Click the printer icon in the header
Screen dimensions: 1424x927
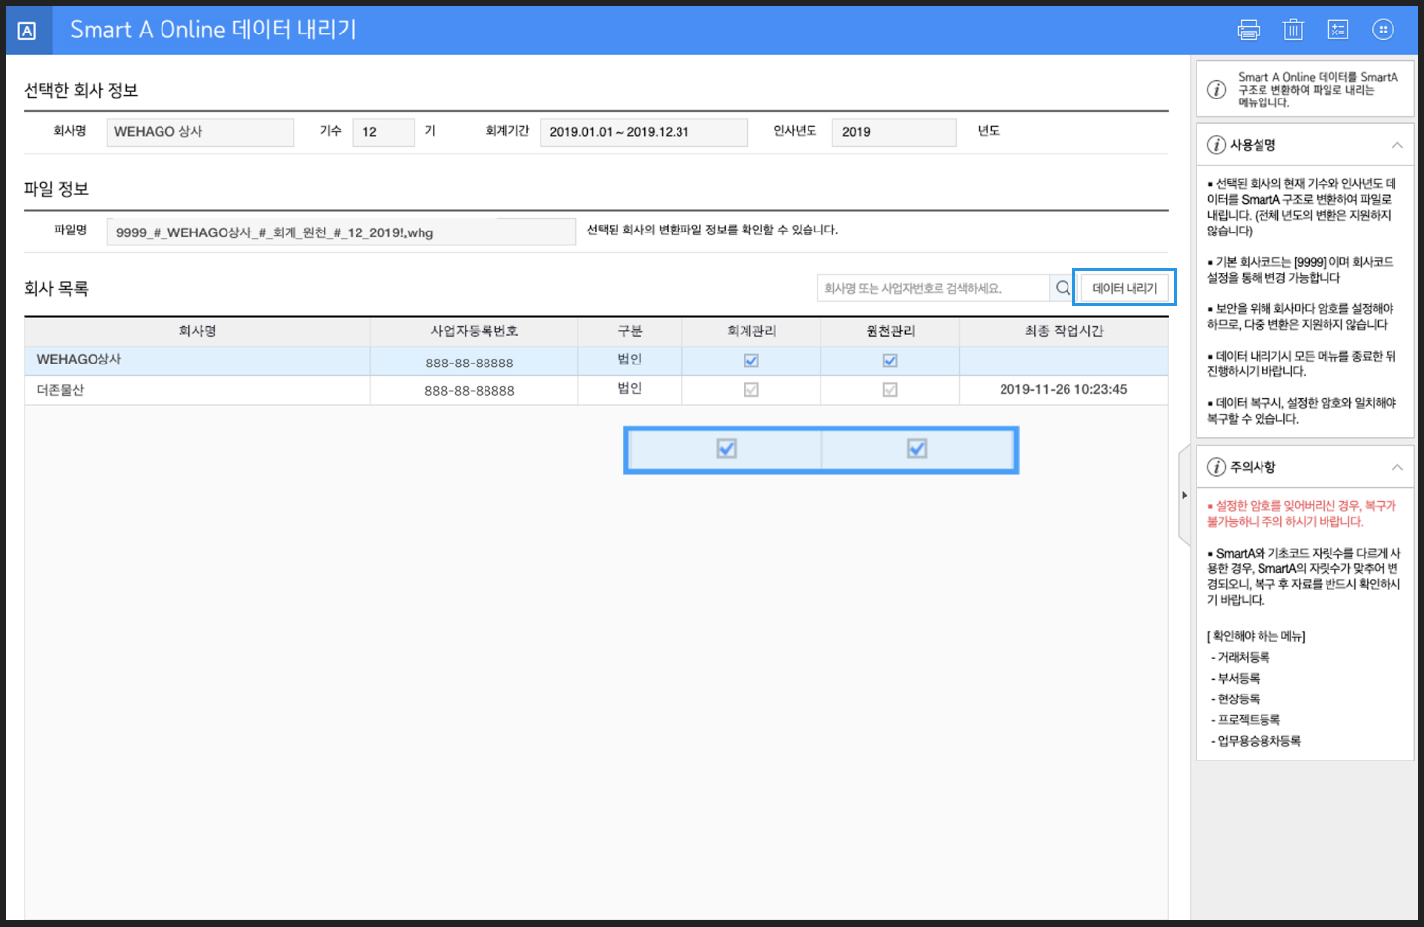(x=1248, y=30)
